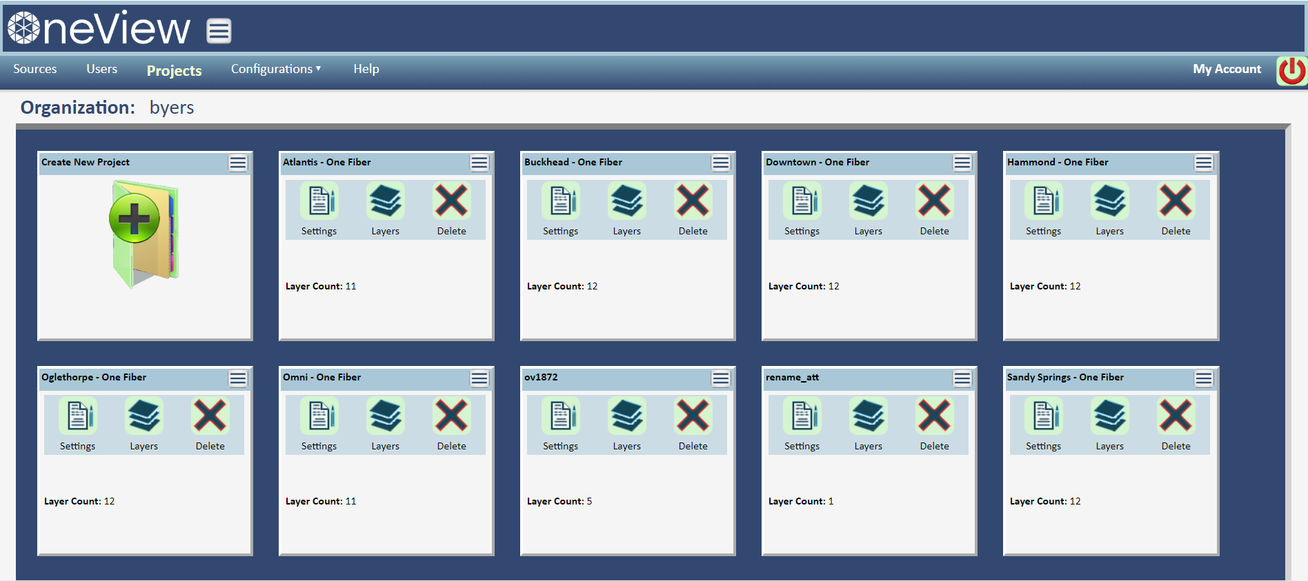Open the Help menu item

click(366, 69)
